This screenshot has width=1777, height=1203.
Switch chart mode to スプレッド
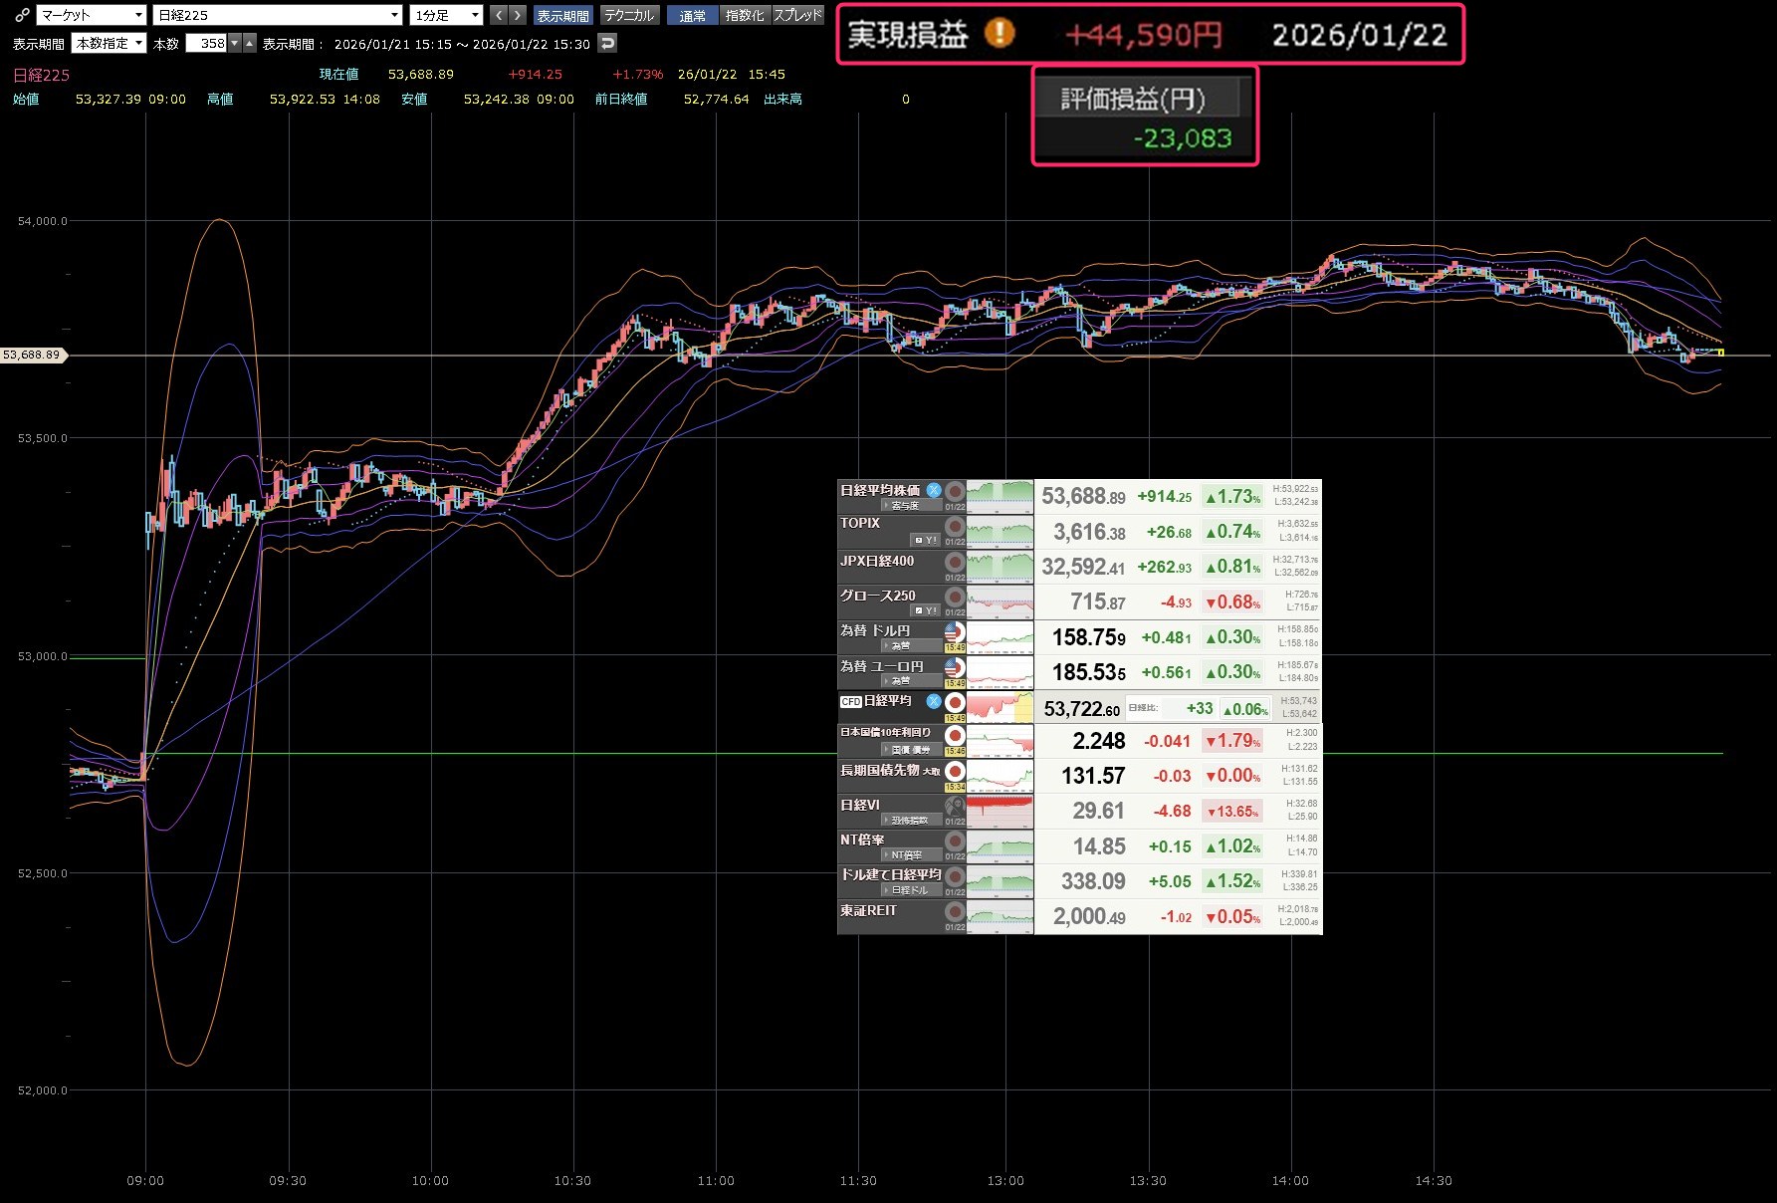click(x=798, y=15)
